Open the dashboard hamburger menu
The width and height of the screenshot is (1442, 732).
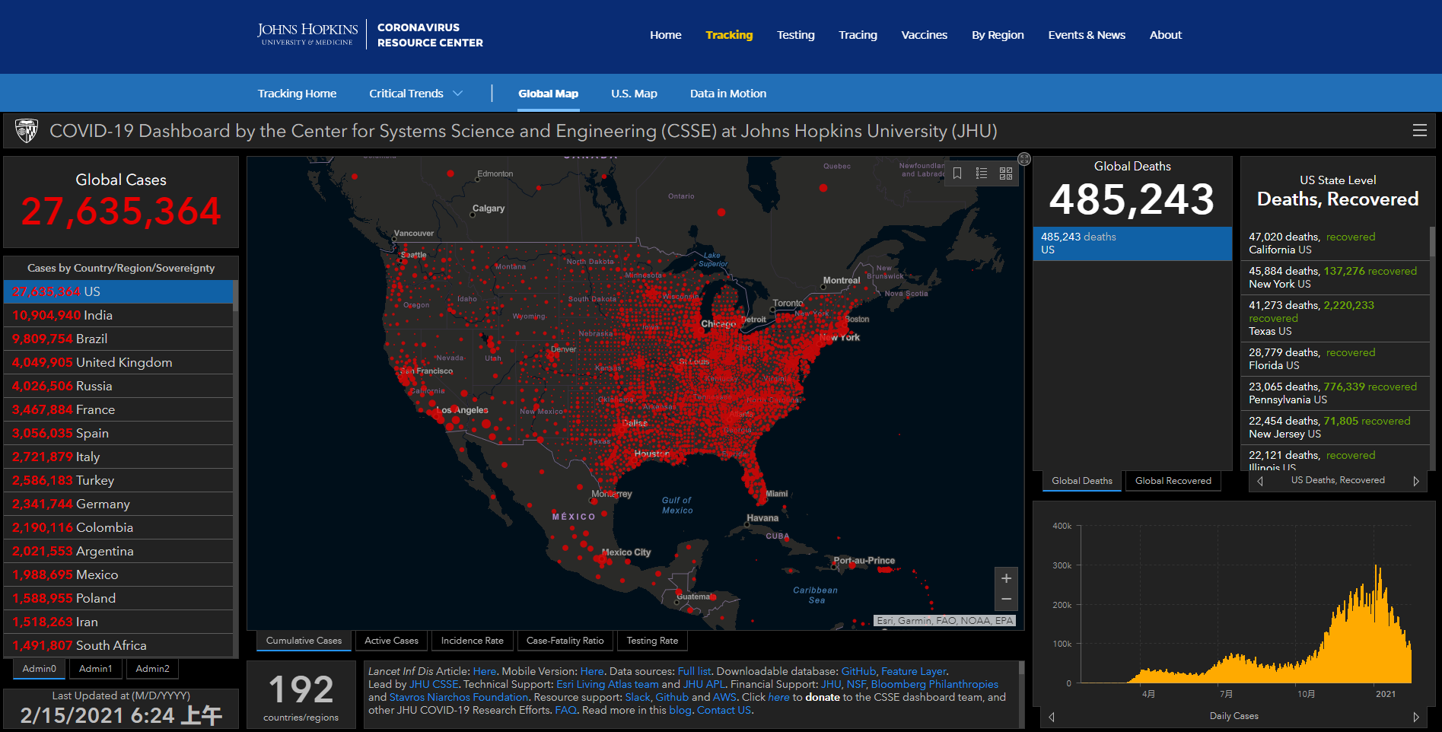1419,131
